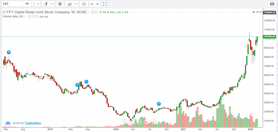The height and width of the screenshot is (132, 278).
Task: Click the FRT symbol search field
Action: click(12, 4)
